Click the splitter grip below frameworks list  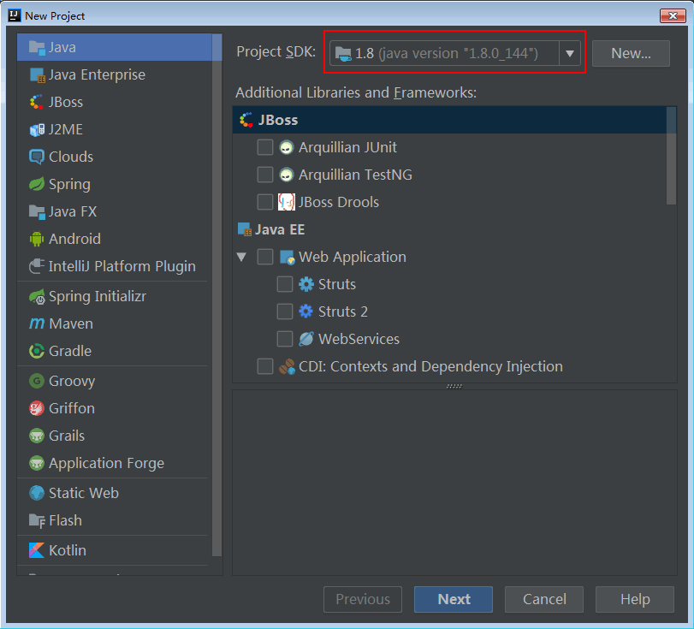click(x=454, y=387)
